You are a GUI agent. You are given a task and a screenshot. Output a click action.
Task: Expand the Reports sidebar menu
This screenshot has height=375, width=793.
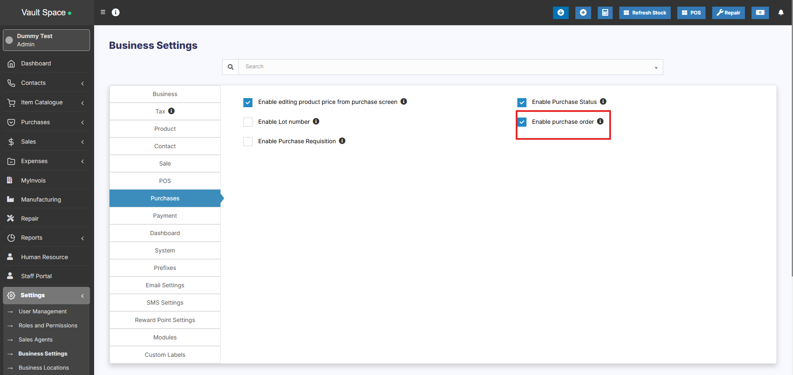click(46, 238)
